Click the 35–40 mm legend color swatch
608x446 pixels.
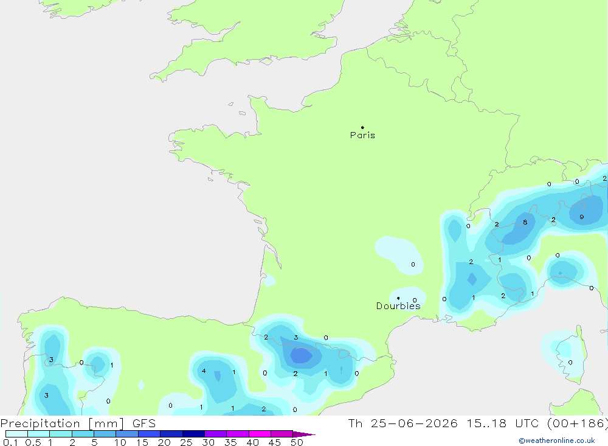coord(238,434)
